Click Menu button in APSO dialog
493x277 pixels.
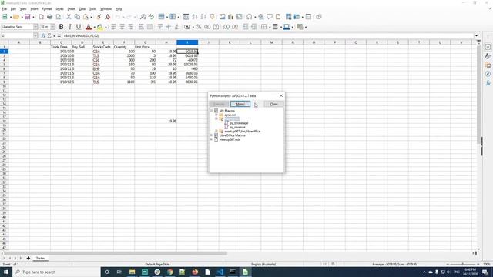pyautogui.click(x=240, y=104)
